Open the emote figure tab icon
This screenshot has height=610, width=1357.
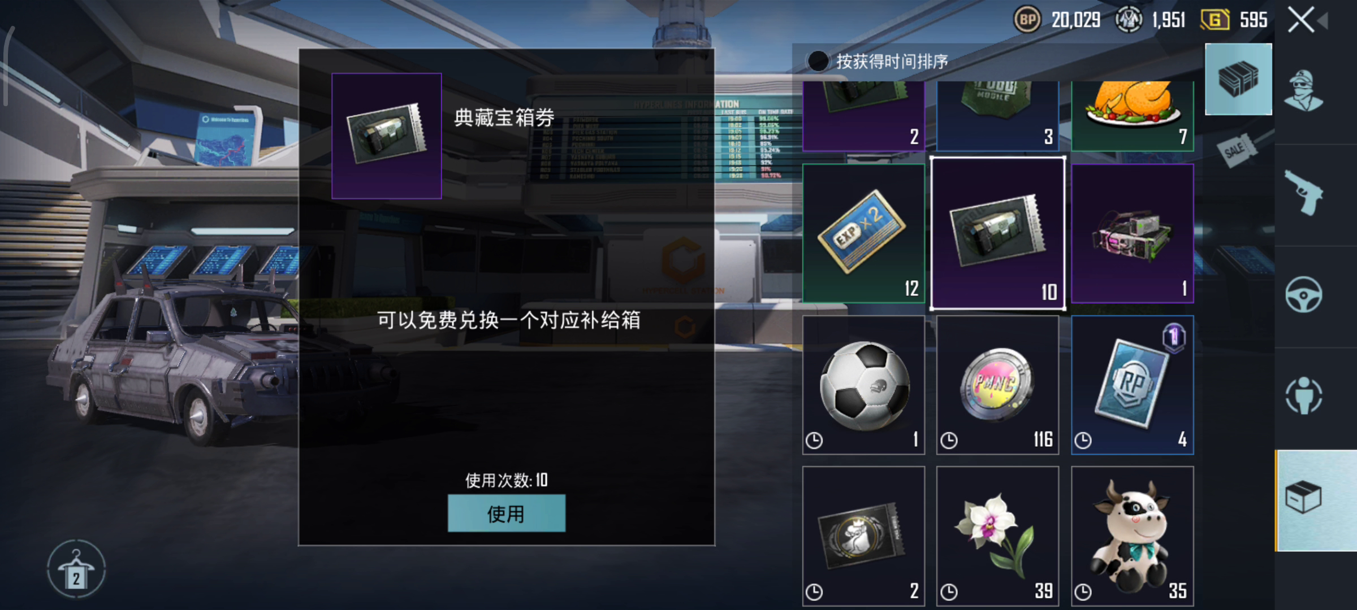[x=1304, y=395]
